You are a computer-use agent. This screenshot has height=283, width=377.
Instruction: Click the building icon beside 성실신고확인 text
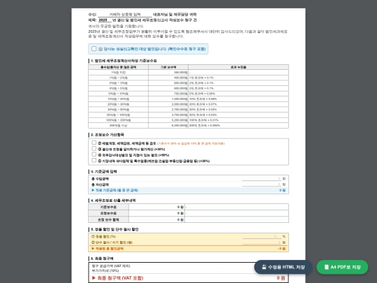pyautogui.click(x=101, y=49)
